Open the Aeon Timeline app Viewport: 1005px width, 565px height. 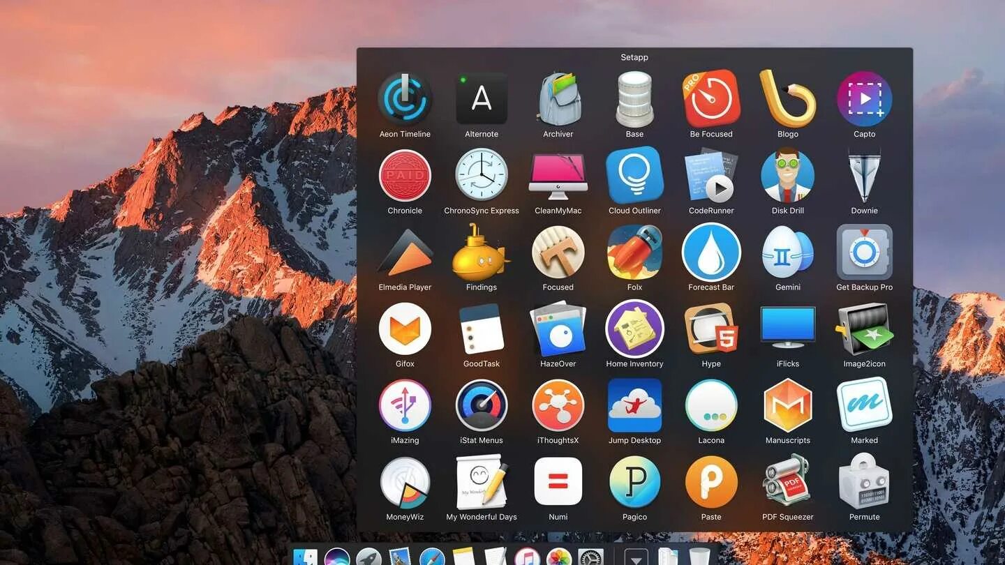tap(405, 99)
